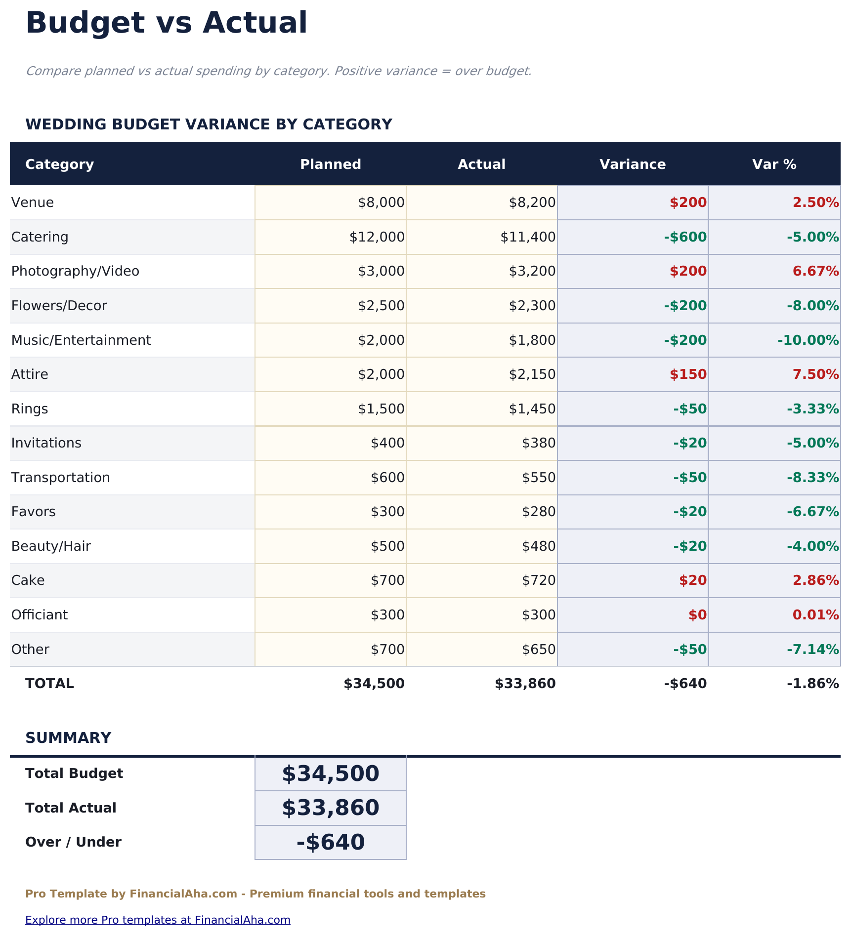Image resolution: width=851 pixels, height=936 pixels.
Task: Select the Flowers/Decor actual amount cell
Action: (x=481, y=306)
